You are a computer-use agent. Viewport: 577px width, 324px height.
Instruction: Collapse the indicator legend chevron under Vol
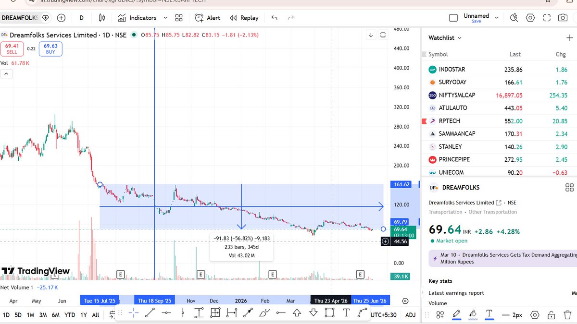coord(6,74)
